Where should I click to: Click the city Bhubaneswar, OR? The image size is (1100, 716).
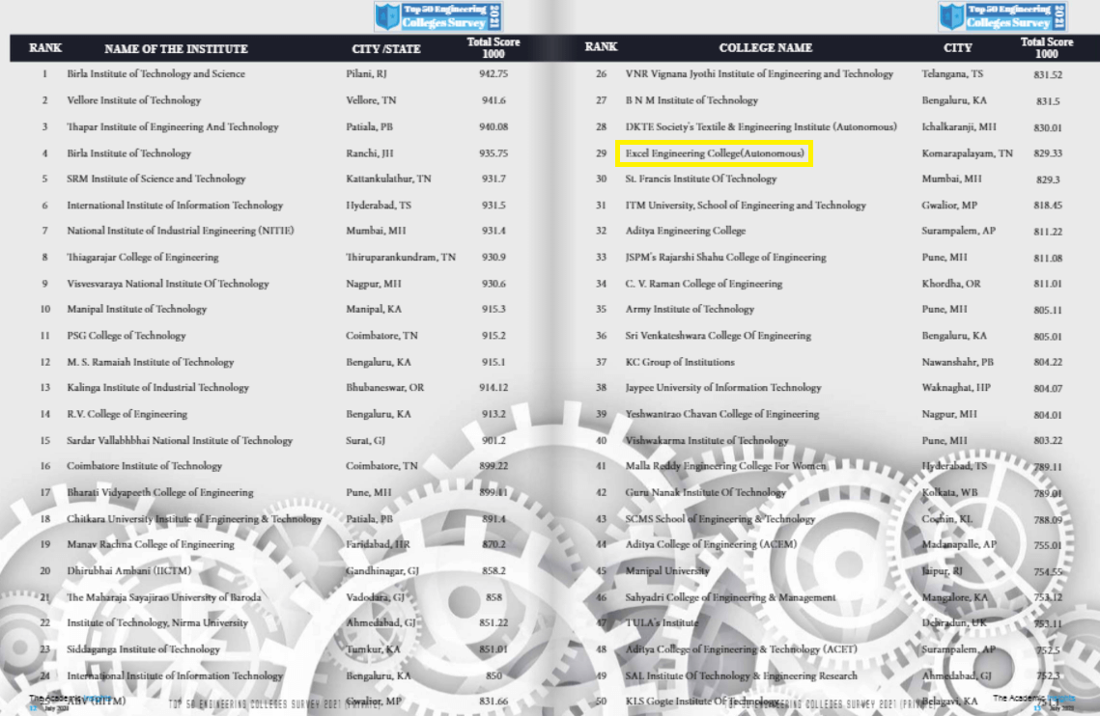click(385, 388)
